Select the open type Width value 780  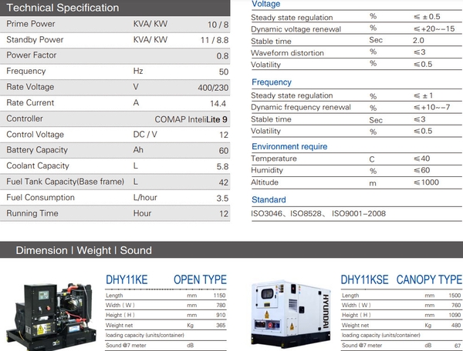tap(221, 306)
